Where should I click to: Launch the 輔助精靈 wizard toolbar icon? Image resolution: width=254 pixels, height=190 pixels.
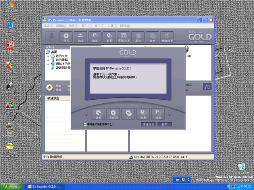tap(167, 37)
